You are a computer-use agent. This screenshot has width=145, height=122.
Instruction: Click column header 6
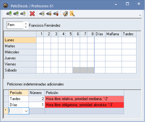76,34
